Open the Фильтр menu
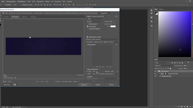 pyautogui.click(x=47, y=1)
